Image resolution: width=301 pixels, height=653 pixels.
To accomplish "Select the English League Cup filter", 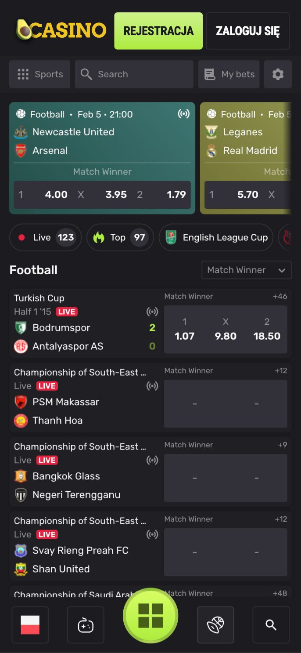I will coord(216,237).
